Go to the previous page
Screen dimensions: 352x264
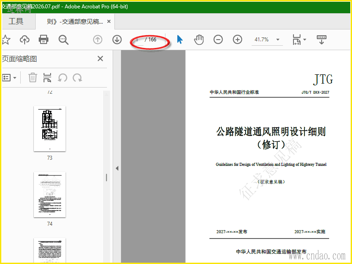pos(98,40)
